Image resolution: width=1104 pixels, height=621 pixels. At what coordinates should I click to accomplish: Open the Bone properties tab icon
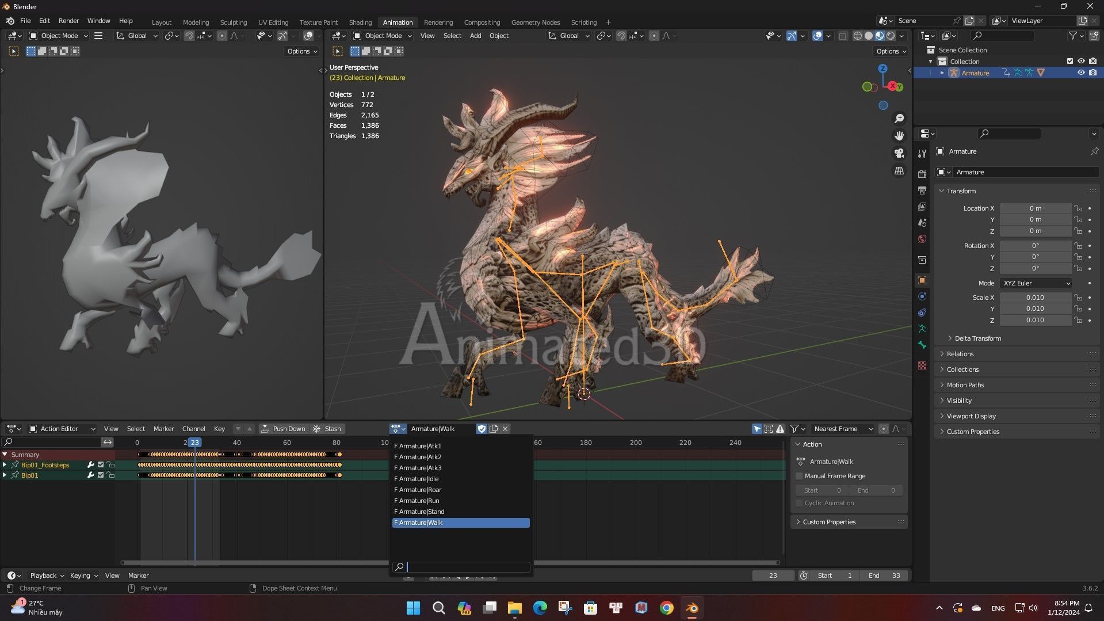922,345
